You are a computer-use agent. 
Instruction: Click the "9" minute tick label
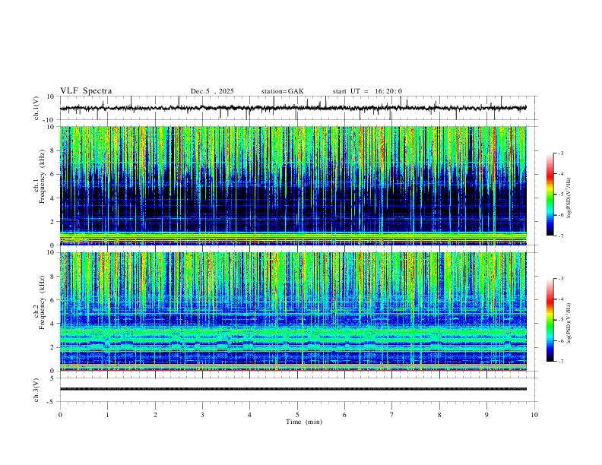tap(486, 415)
